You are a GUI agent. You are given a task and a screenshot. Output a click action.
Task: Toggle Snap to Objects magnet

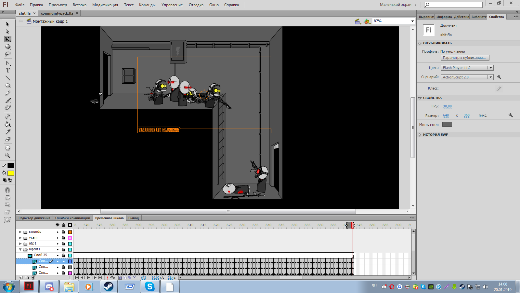point(7,190)
